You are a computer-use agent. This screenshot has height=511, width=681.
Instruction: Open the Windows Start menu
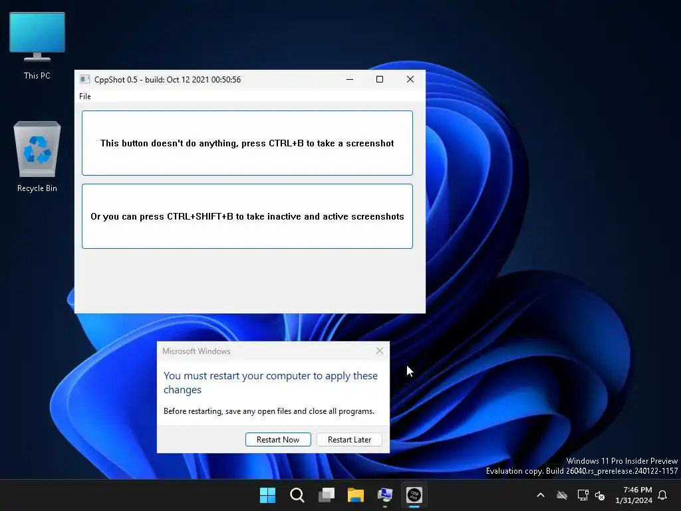(x=267, y=495)
